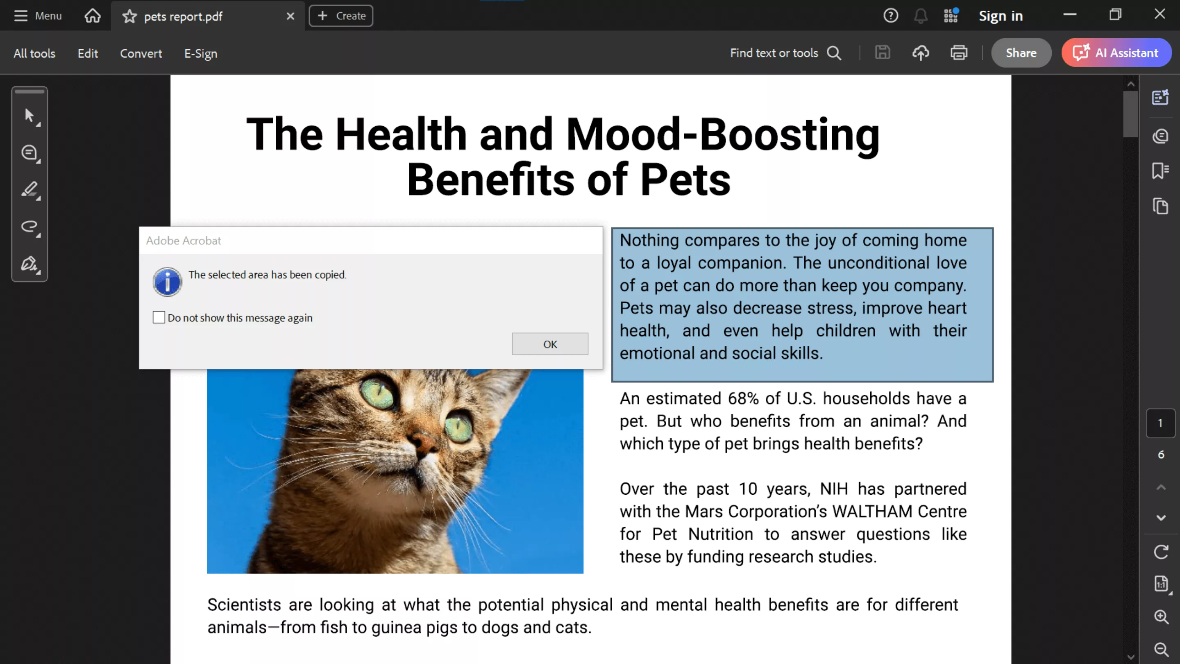Click the zoom in icon
This screenshot has width=1180, height=664.
pos(1160,616)
